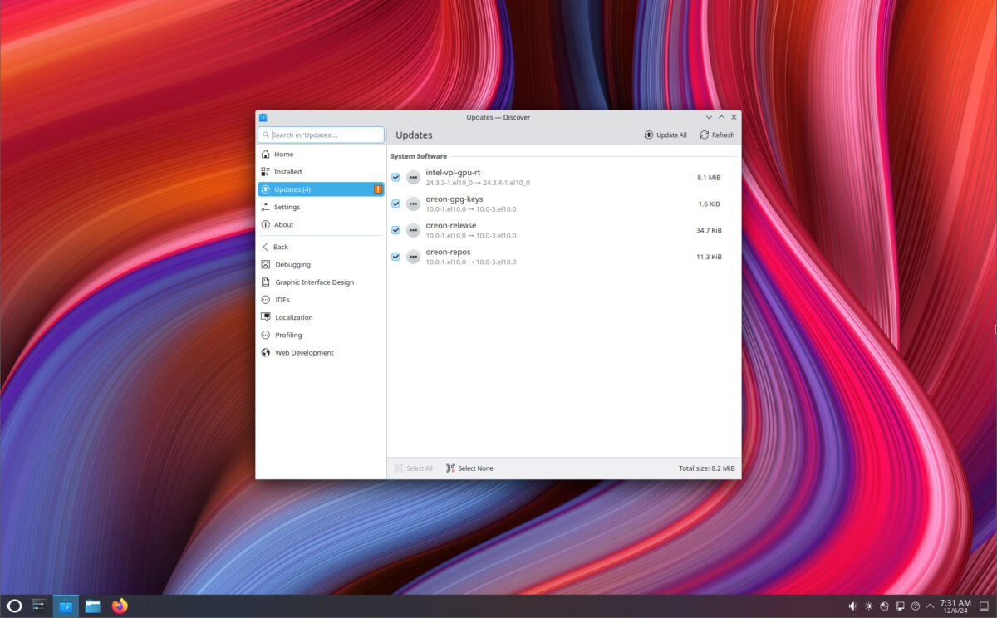Browse the Debugging category

(x=291, y=264)
